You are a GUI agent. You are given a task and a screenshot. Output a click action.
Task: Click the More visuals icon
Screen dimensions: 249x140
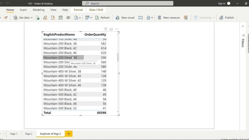pos(148,17)
